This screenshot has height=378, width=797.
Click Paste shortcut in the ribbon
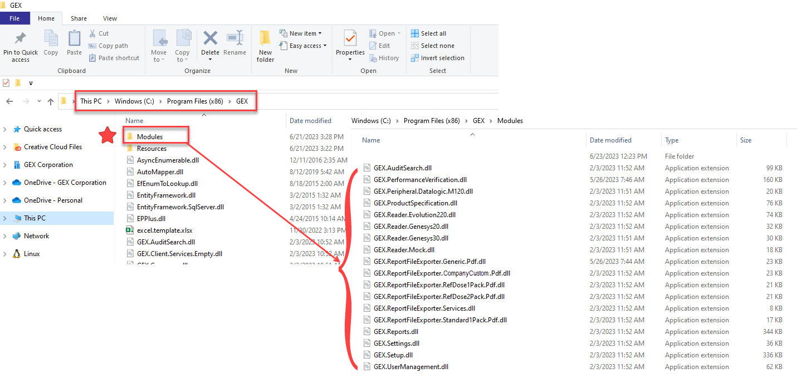[x=114, y=58]
